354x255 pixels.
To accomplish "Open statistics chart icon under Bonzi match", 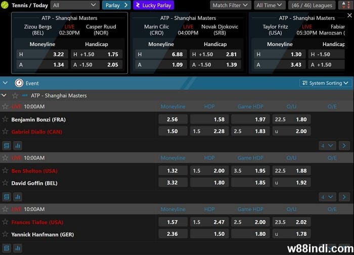I will pyautogui.click(x=18, y=146).
